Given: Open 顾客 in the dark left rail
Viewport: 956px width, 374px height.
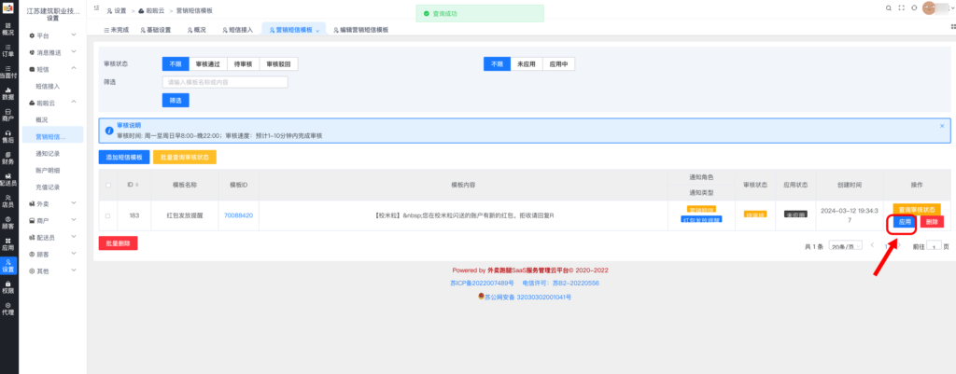Looking at the screenshot, I should (7, 222).
